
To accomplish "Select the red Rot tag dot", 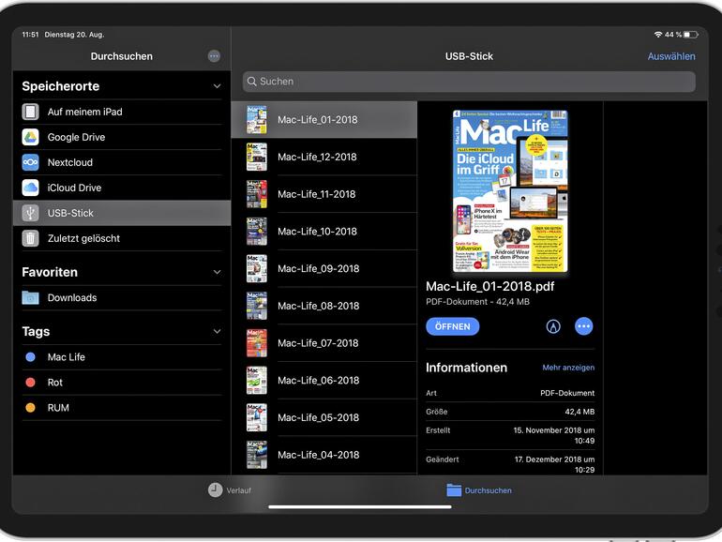I will pos(30,383).
